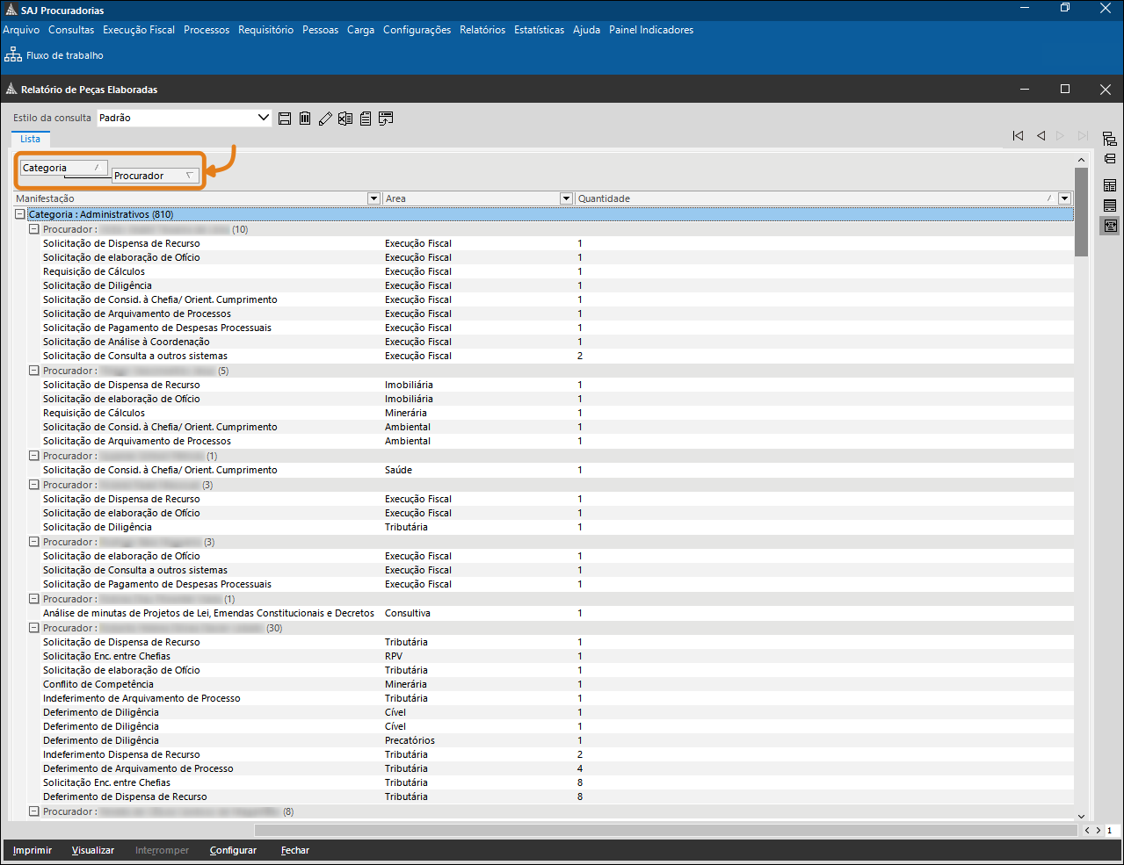Click the save query style floppy icon
Screen dimensions: 1124x865
point(285,119)
